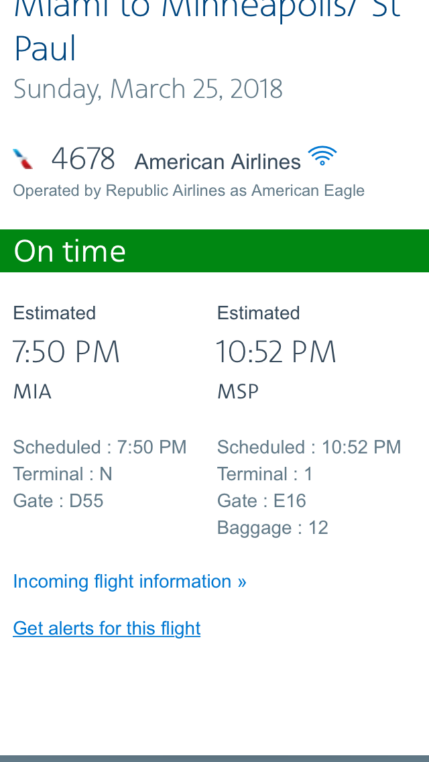This screenshot has width=429, height=762.
Task: Select the MIA departure airport code
Action: (32, 392)
